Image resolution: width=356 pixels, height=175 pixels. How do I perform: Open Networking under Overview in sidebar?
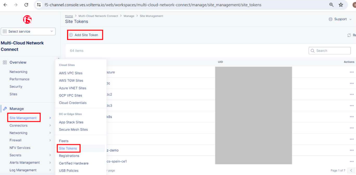click(x=18, y=72)
